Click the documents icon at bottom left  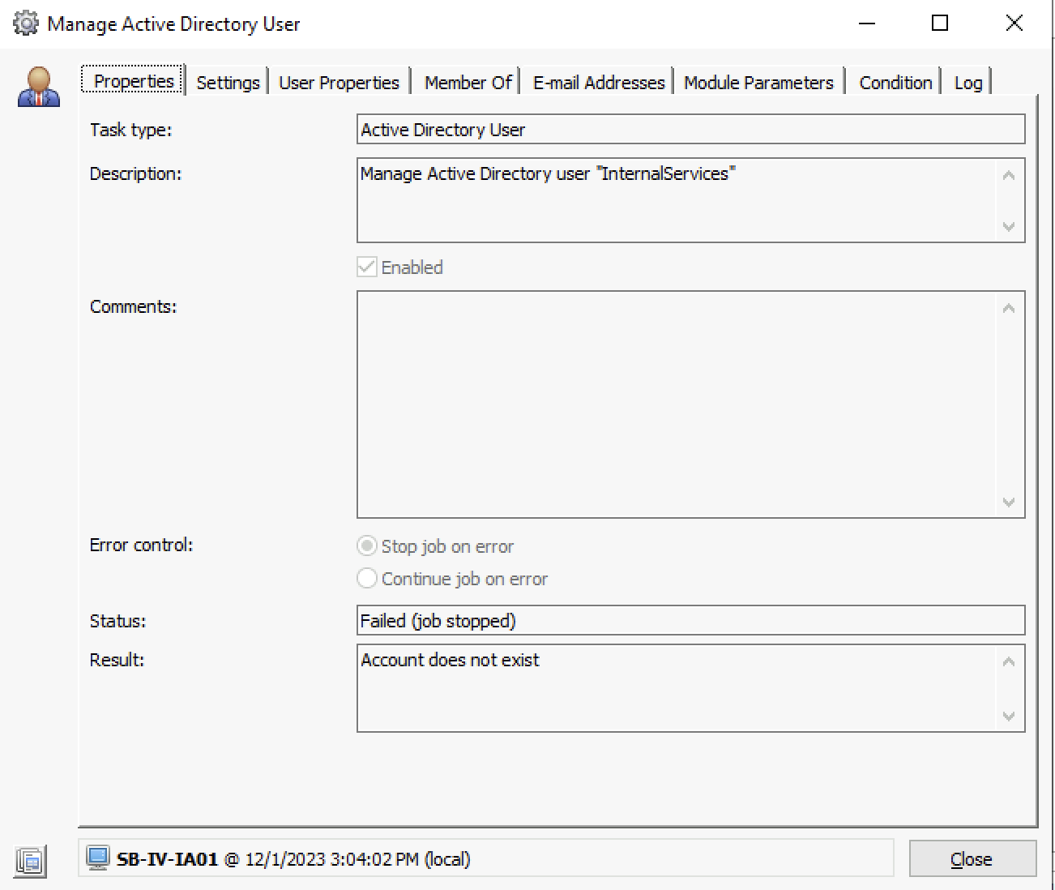pos(31,860)
